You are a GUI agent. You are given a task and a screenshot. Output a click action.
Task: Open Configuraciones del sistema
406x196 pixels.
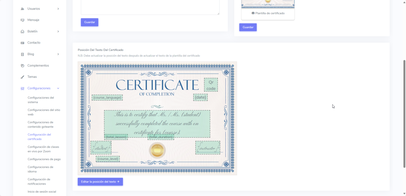coord(41,100)
